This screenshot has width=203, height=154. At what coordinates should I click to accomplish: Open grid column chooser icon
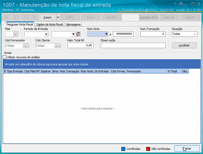(x=5, y=71)
